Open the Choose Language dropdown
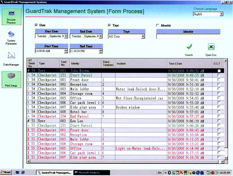233x176 pixels. [221, 14]
